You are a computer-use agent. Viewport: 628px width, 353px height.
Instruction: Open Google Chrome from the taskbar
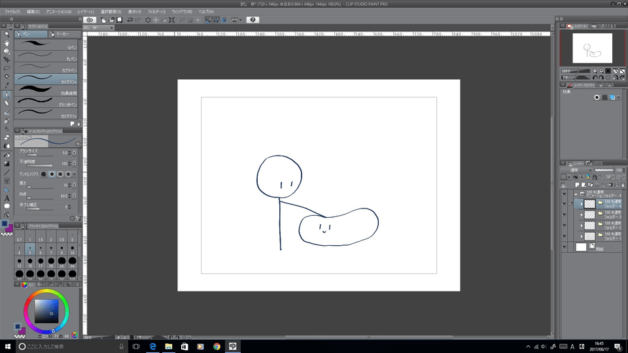tap(217, 346)
